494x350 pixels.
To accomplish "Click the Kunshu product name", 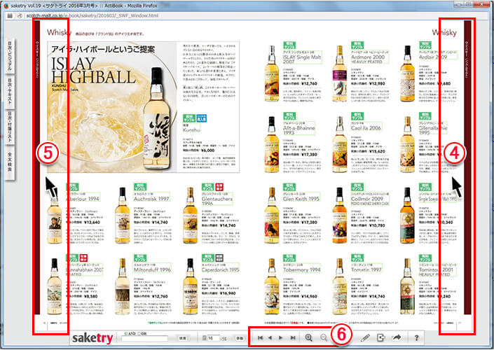I will [191, 129].
